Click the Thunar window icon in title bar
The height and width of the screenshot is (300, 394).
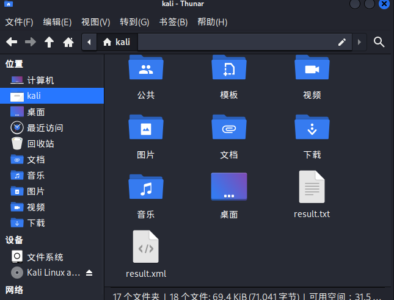9,4
